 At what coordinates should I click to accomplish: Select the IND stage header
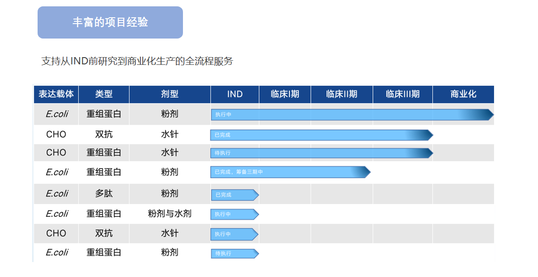[x=235, y=94]
